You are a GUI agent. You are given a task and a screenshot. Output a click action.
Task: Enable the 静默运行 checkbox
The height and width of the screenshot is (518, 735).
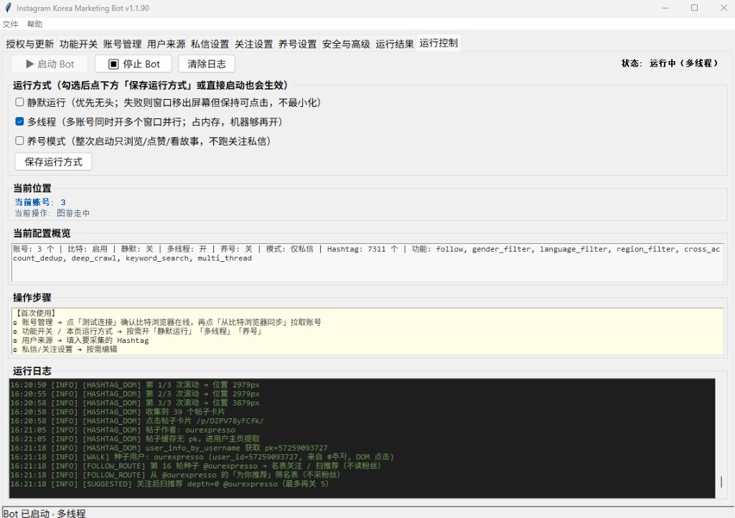(x=19, y=102)
